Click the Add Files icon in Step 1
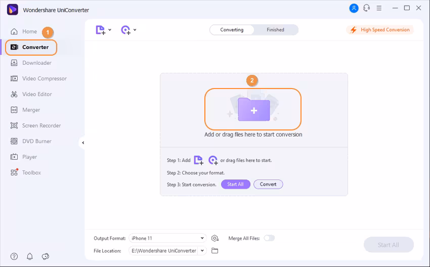Image resolution: width=430 pixels, height=267 pixels. coord(198,160)
